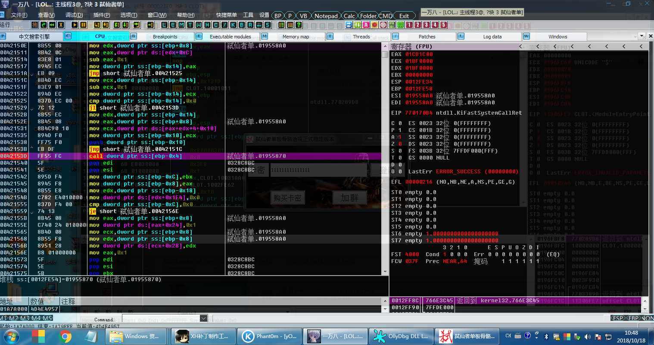Screen dimensions: 654x345
Task: Open Threads via T toolbar icon
Action: [x=190, y=25]
